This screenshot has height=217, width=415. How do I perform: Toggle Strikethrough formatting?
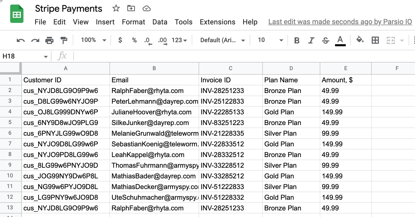(325, 40)
